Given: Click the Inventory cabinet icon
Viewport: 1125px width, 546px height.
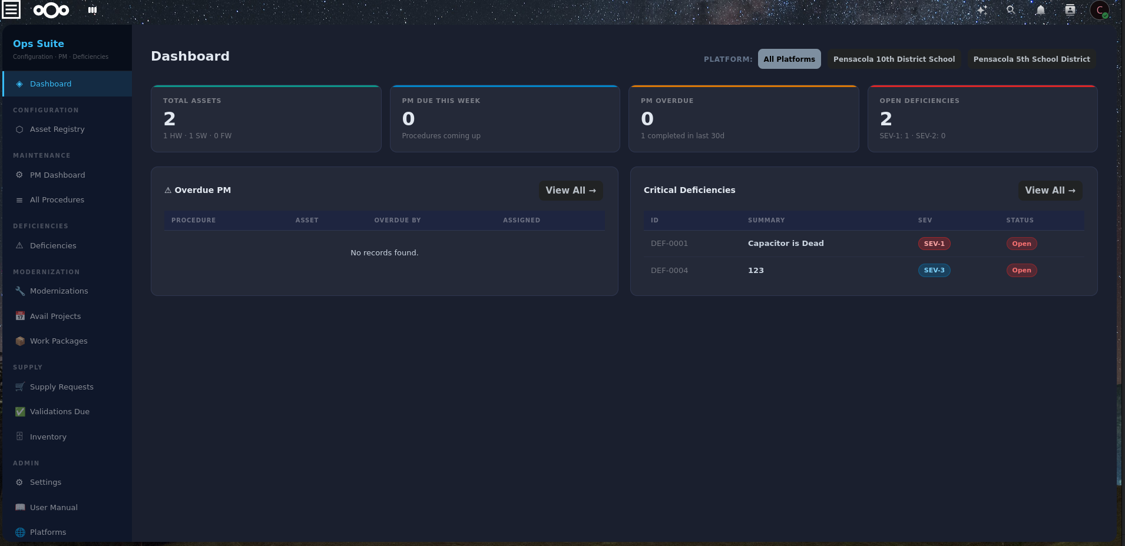Looking at the screenshot, I should tap(19, 437).
